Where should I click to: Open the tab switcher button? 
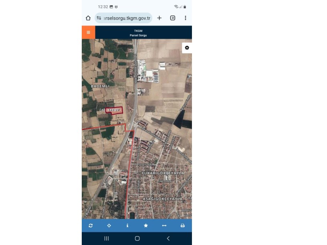[173, 18]
